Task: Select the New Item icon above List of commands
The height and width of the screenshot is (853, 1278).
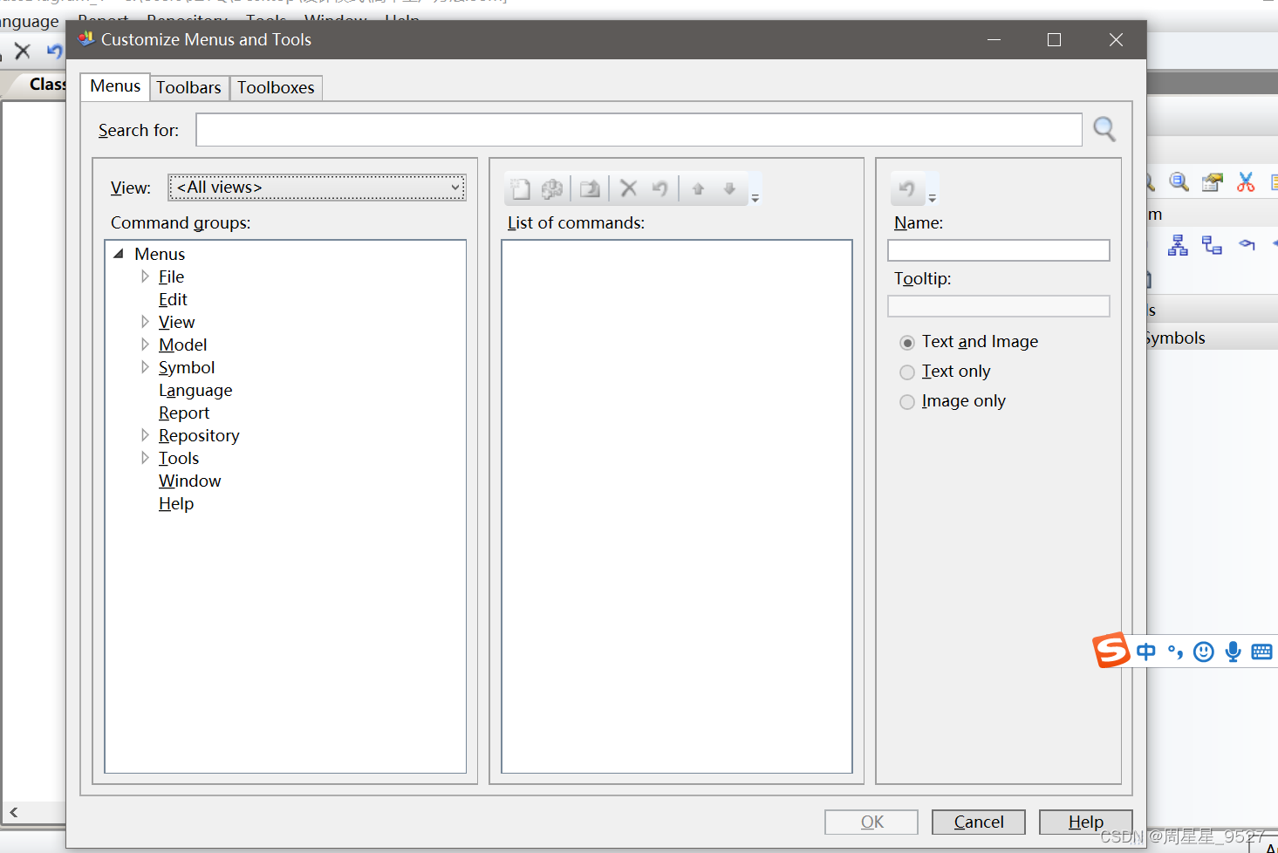Action: (x=520, y=188)
